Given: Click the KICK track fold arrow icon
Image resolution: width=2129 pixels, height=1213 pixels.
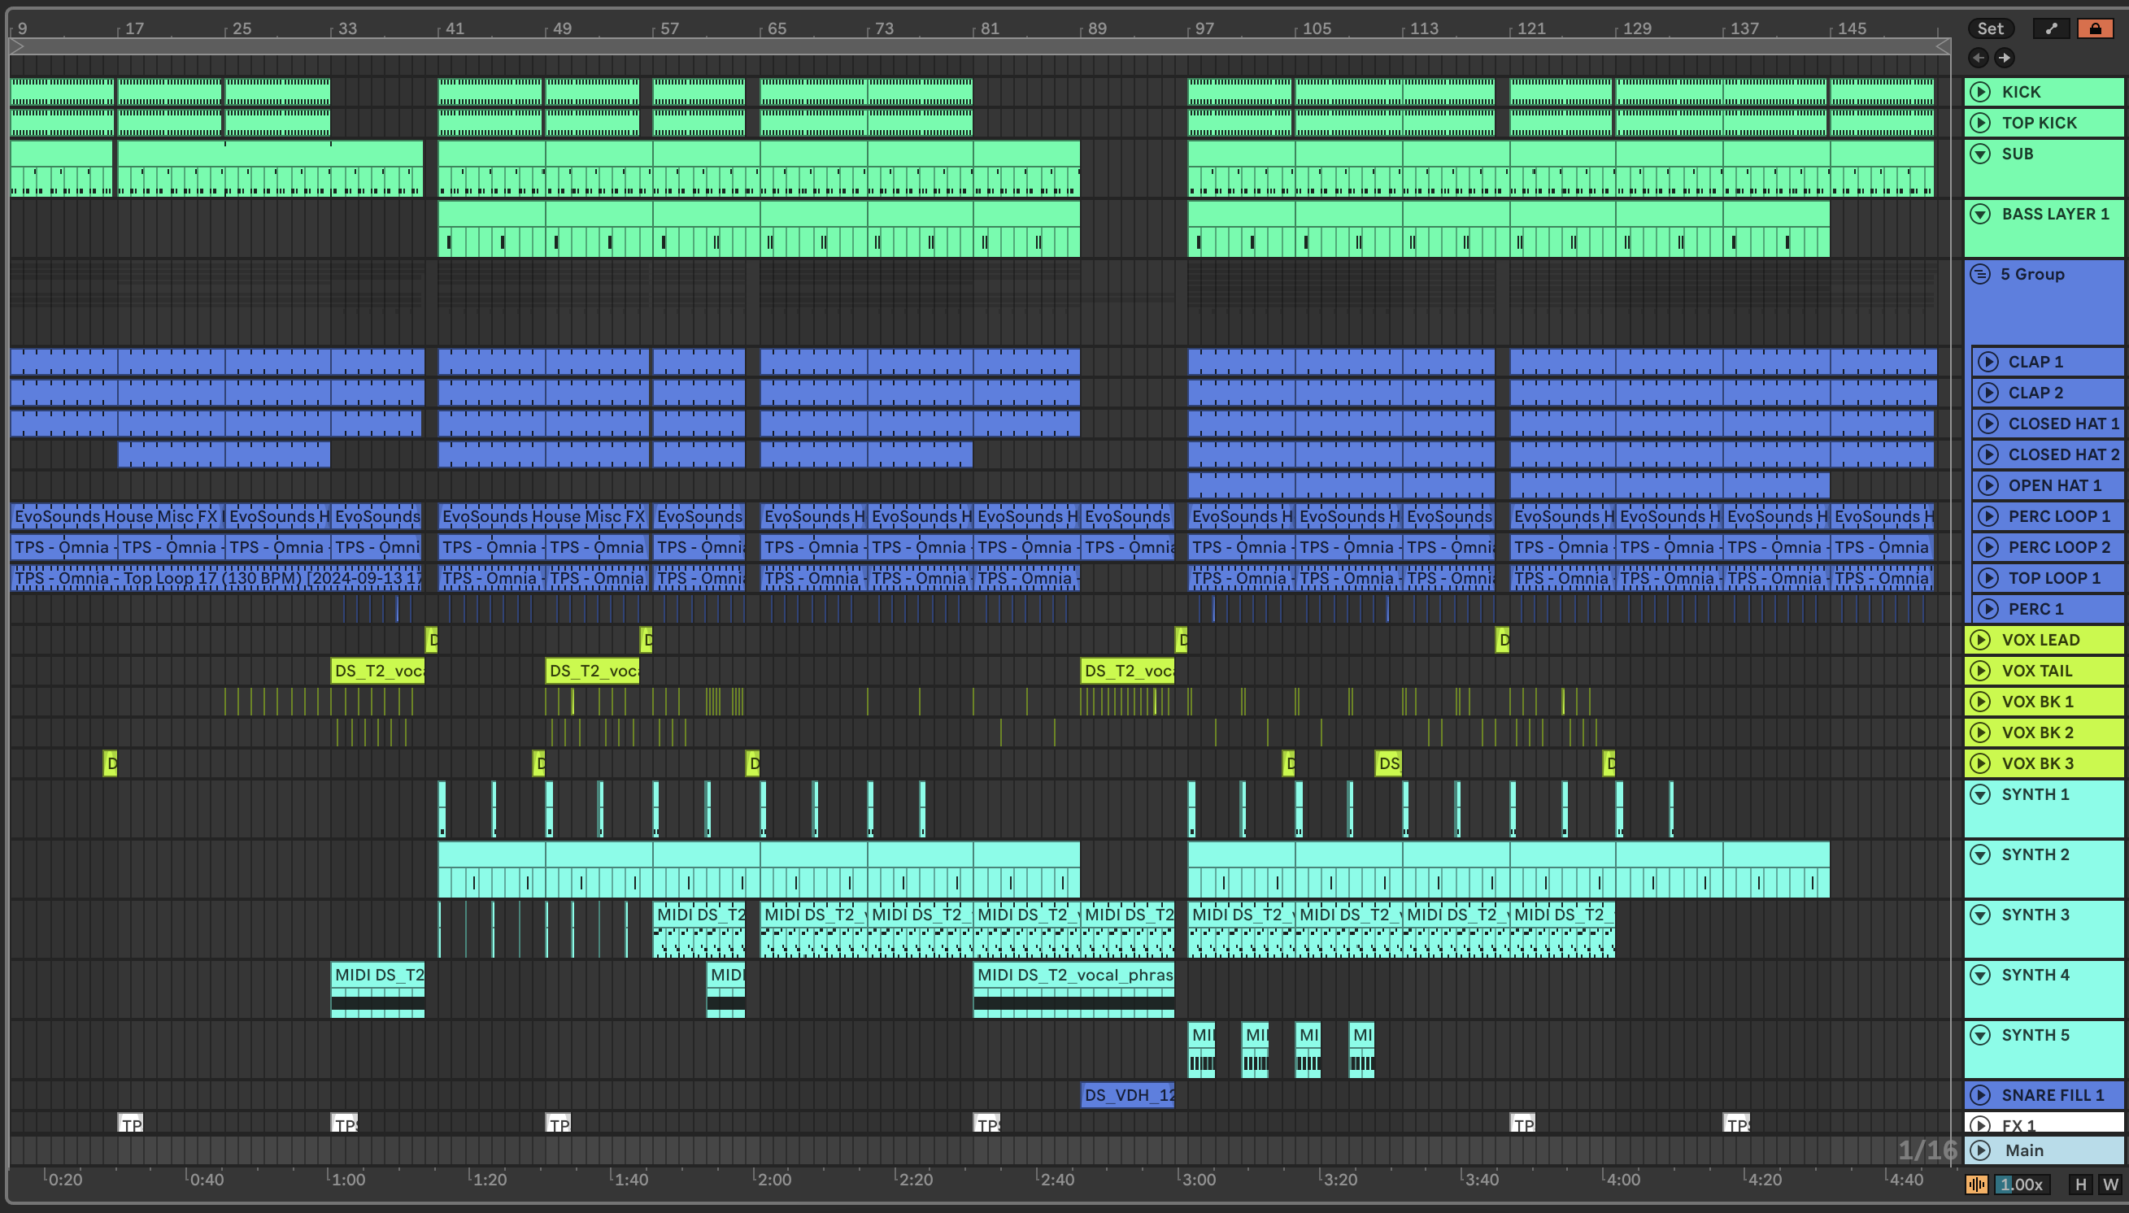Looking at the screenshot, I should click(x=1981, y=92).
